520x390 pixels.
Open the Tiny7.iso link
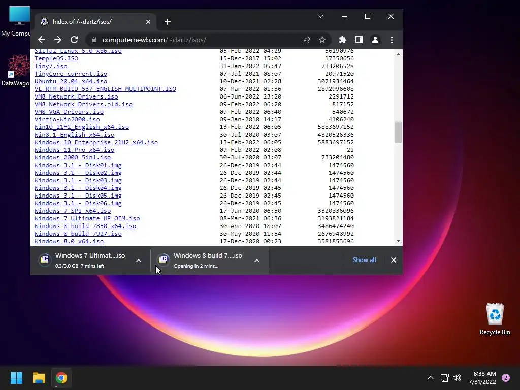51,66
